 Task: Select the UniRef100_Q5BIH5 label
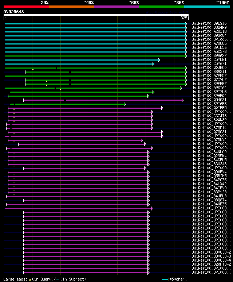point(209,176)
